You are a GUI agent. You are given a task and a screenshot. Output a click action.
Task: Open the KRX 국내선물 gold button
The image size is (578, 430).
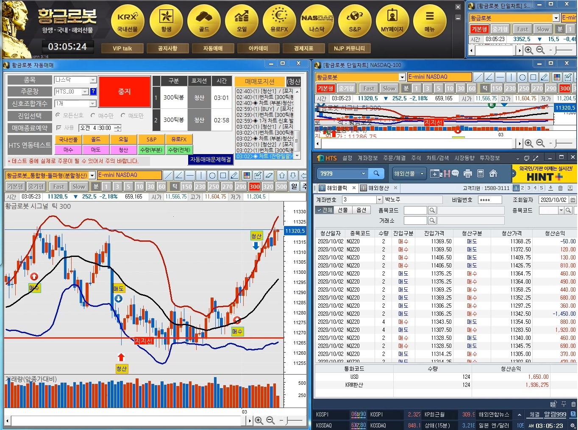coord(128,21)
